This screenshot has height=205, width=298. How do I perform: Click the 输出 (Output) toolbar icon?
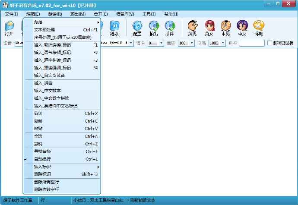[x=154, y=27]
